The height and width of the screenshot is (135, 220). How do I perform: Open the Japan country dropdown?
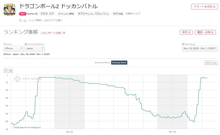pyautogui.click(x=35, y=48)
